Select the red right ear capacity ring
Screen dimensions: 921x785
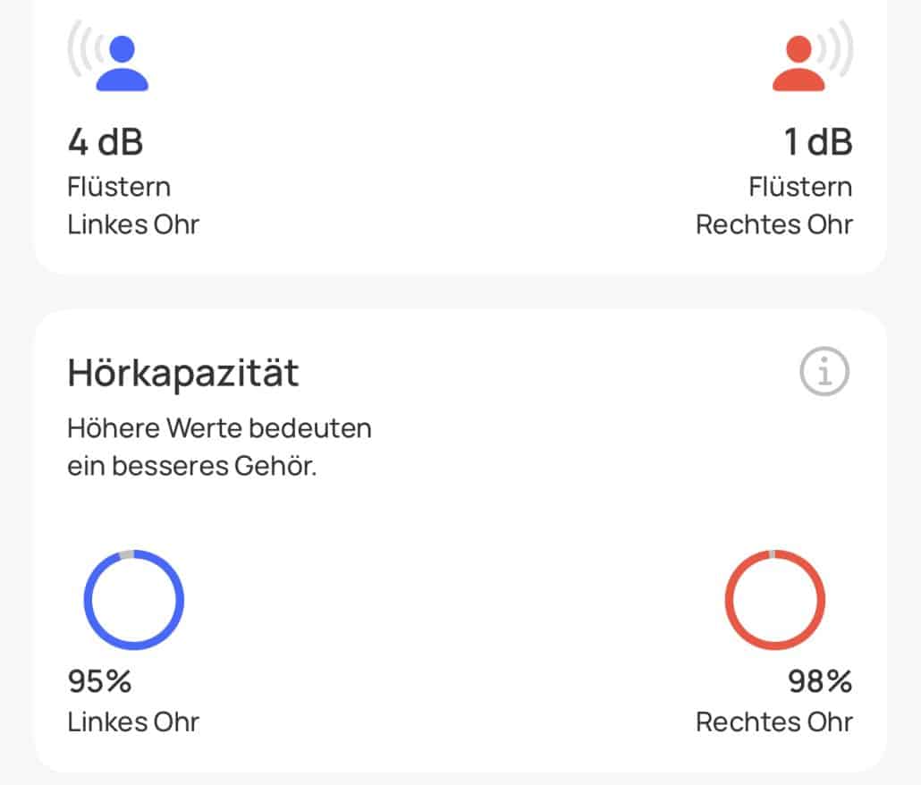[x=774, y=599]
